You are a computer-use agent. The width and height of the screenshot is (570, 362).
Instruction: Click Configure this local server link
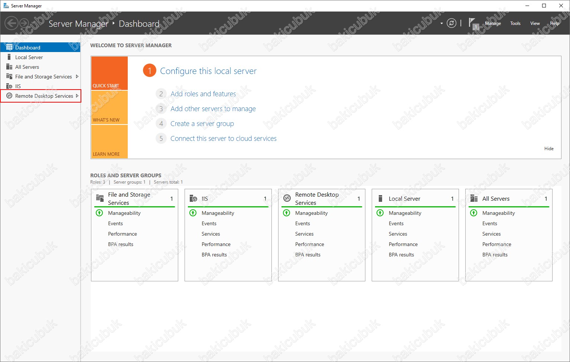208,71
